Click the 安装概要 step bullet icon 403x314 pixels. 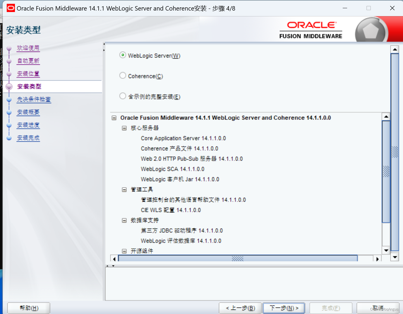click(9, 112)
